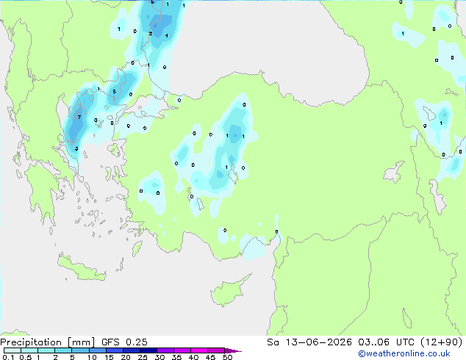Click the 'GFS 0.25' model label
The height and width of the screenshot is (360, 466).
click(124, 342)
